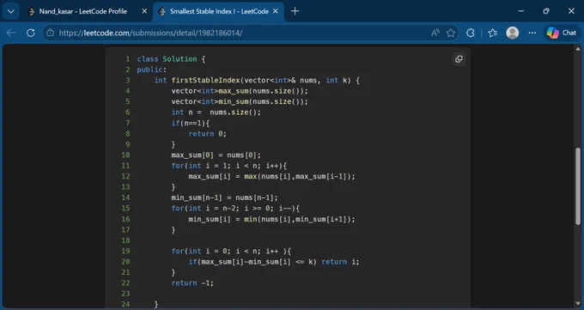Viewport: 584px width, 310px height.
Task: Click the vertical scrollbar thumb
Action: coord(578,186)
